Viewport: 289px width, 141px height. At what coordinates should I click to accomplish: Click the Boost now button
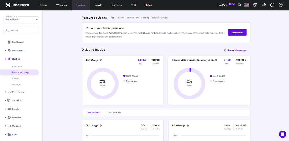237,32
